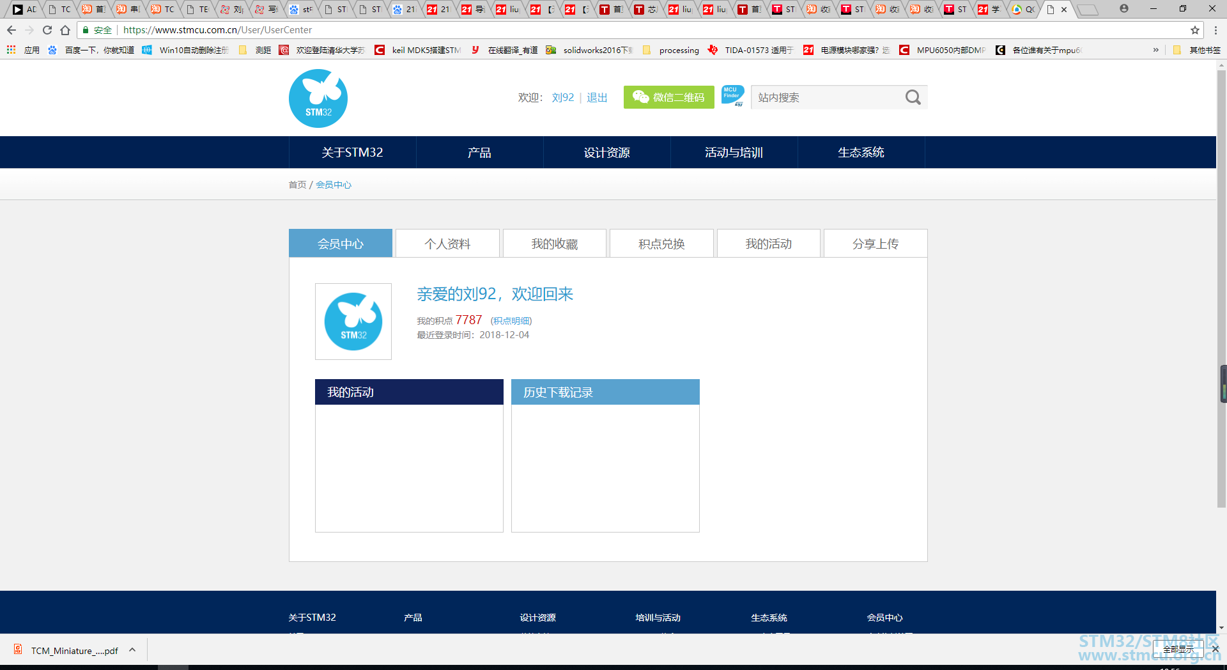Reload the current page
Screen dimensions: 1227x670
[x=47, y=30]
